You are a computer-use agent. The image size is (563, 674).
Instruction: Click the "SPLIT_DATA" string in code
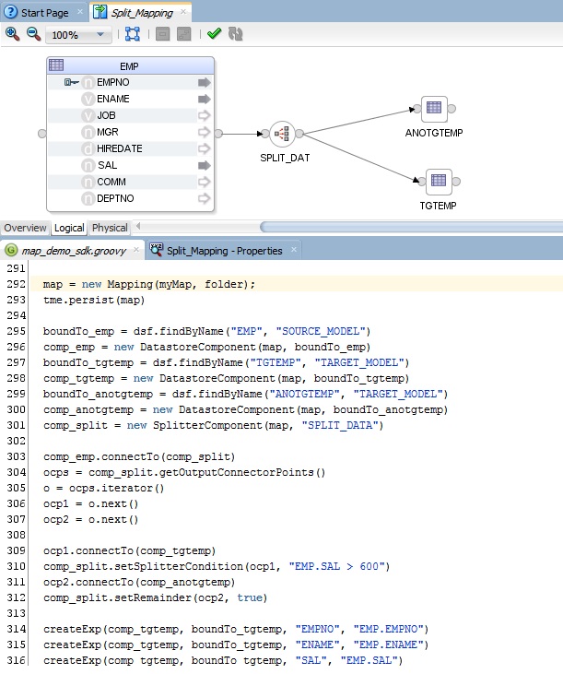point(339,426)
